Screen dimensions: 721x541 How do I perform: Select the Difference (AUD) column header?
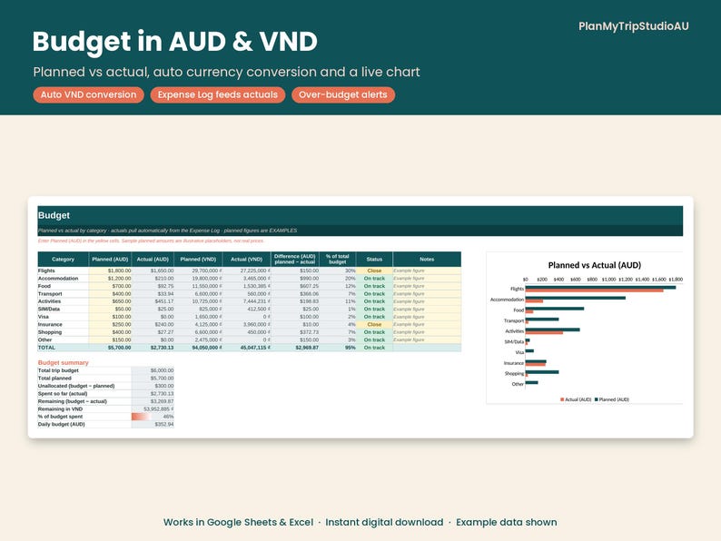295,260
